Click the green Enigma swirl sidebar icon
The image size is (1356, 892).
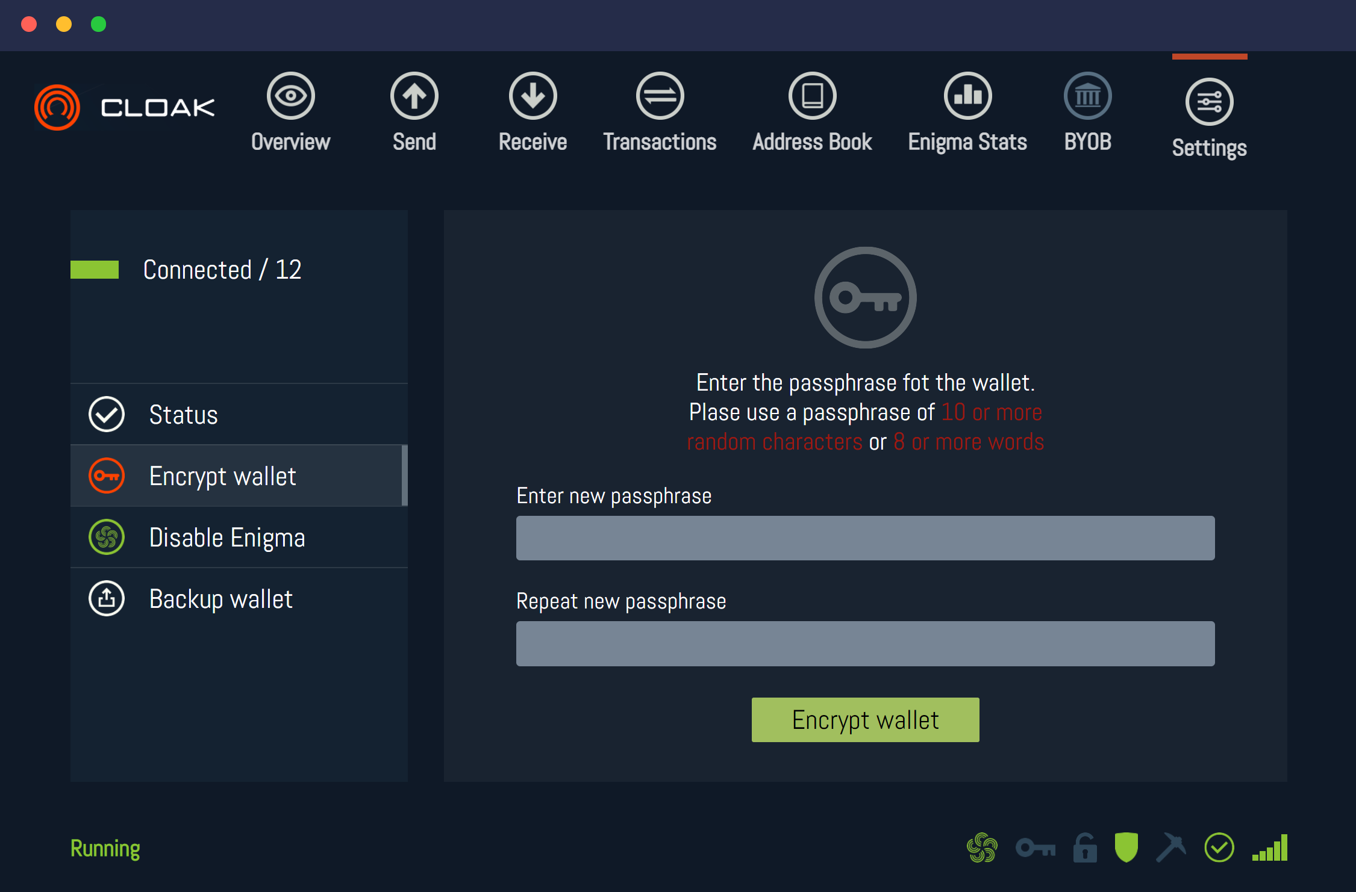107,537
